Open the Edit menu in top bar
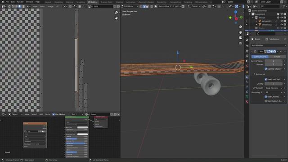Screen dimensions: 288x162 point(13,2)
